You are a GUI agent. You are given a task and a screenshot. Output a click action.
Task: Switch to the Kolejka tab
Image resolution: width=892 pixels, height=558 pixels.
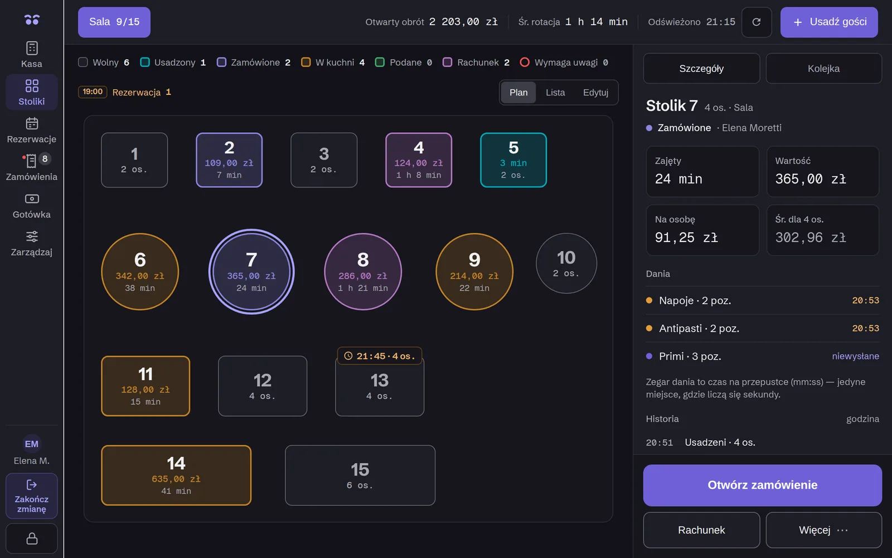pos(823,69)
